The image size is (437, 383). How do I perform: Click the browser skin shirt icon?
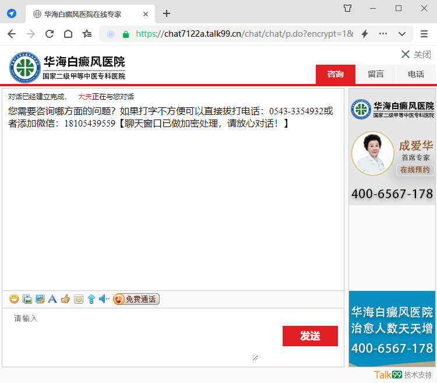(347, 8)
